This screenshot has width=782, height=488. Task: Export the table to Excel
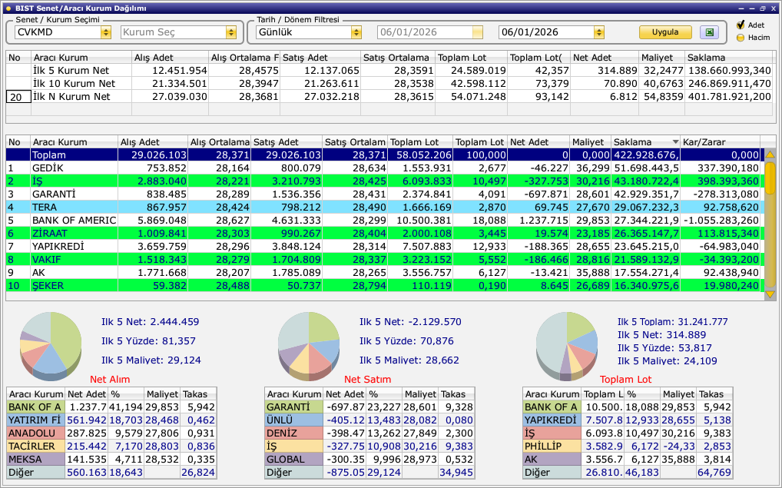pos(709,32)
